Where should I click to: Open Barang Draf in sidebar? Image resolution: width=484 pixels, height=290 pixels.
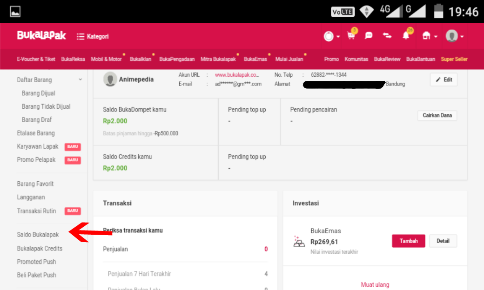coord(37,119)
